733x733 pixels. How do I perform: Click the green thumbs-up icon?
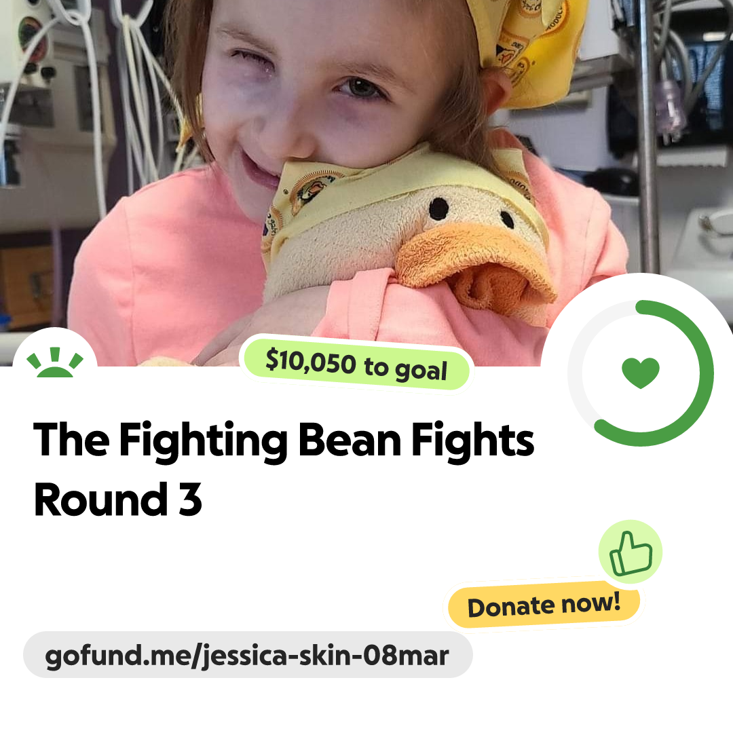[x=631, y=553]
